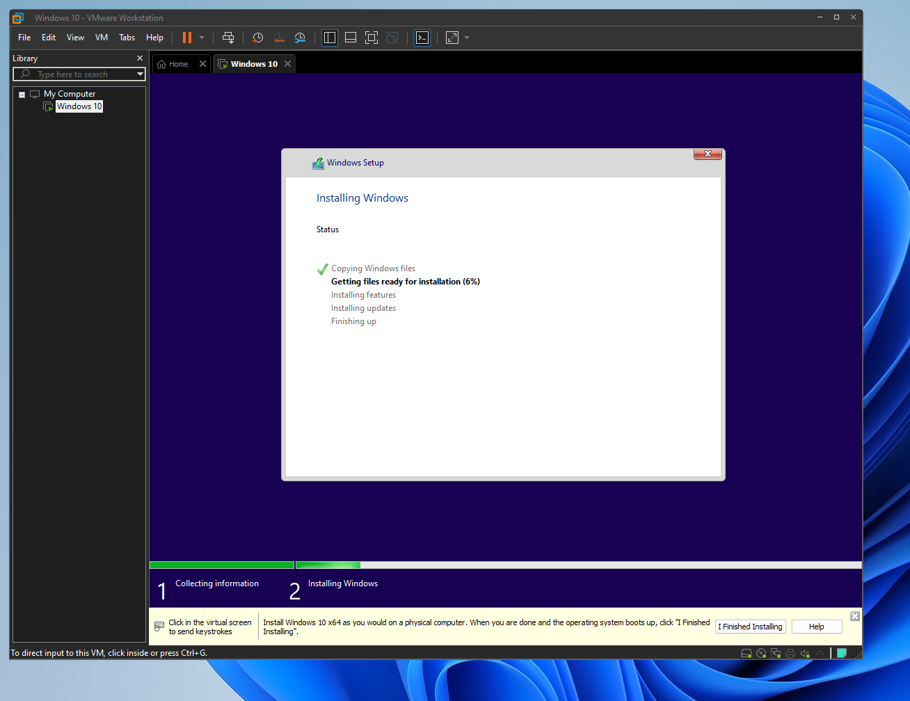Open the Edit menu
Viewport: 910px width, 701px height.
coord(49,38)
